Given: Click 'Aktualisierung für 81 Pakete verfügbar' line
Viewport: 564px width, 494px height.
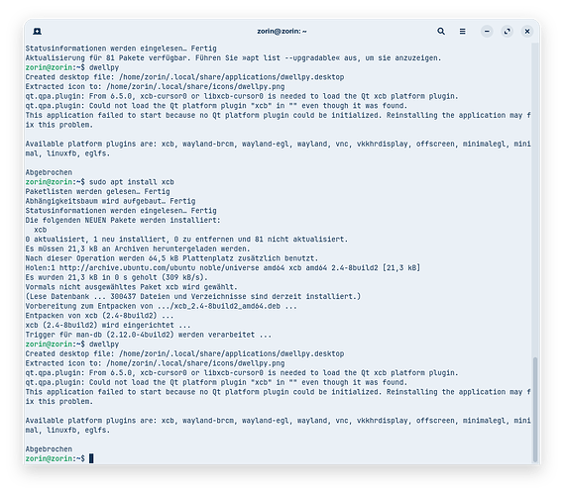Looking at the screenshot, I should click(x=233, y=57).
